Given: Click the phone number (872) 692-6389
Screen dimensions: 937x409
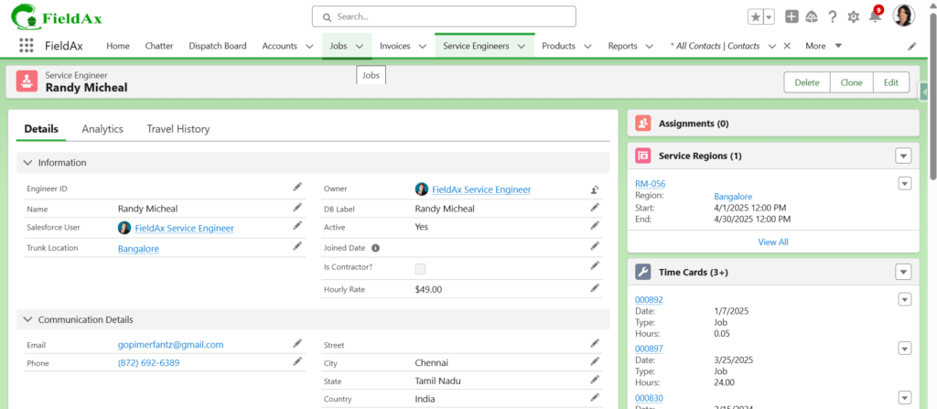Looking at the screenshot, I should tap(149, 362).
